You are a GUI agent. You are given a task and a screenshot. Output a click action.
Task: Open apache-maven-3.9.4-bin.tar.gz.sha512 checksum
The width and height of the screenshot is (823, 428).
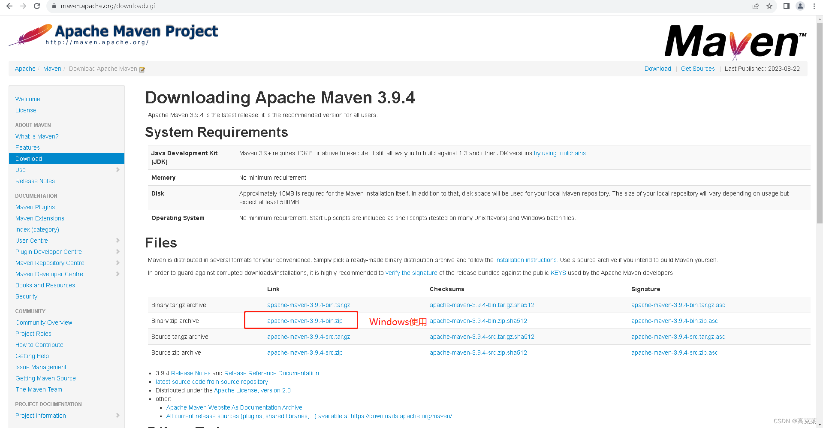tap(482, 305)
